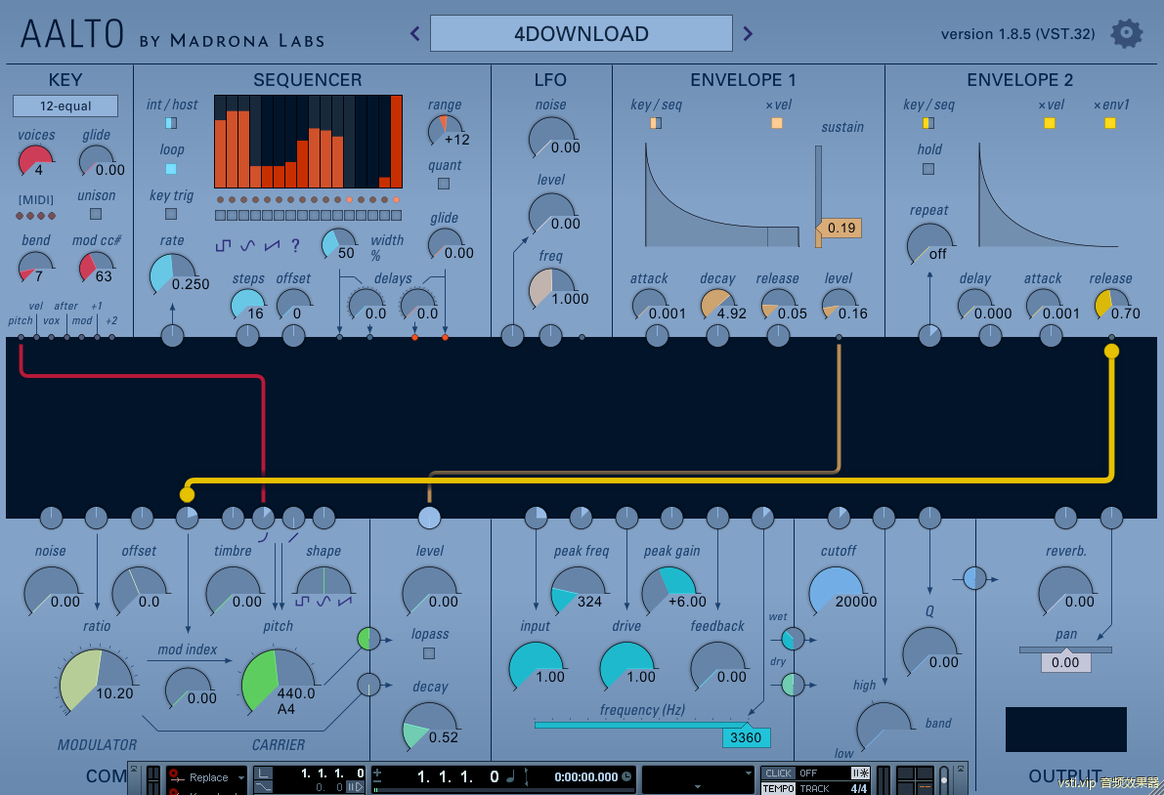Click the filter frequency (Hz) slider
Viewport: 1164px width, 795px height.
click(x=645, y=725)
